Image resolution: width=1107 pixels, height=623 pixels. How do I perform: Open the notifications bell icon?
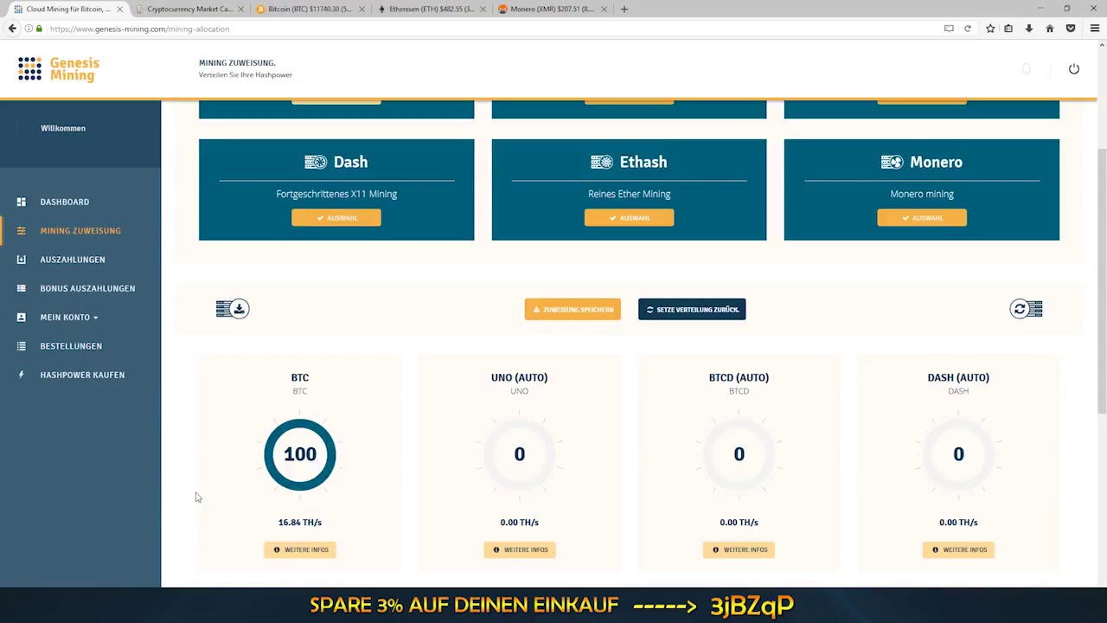tap(1026, 68)
